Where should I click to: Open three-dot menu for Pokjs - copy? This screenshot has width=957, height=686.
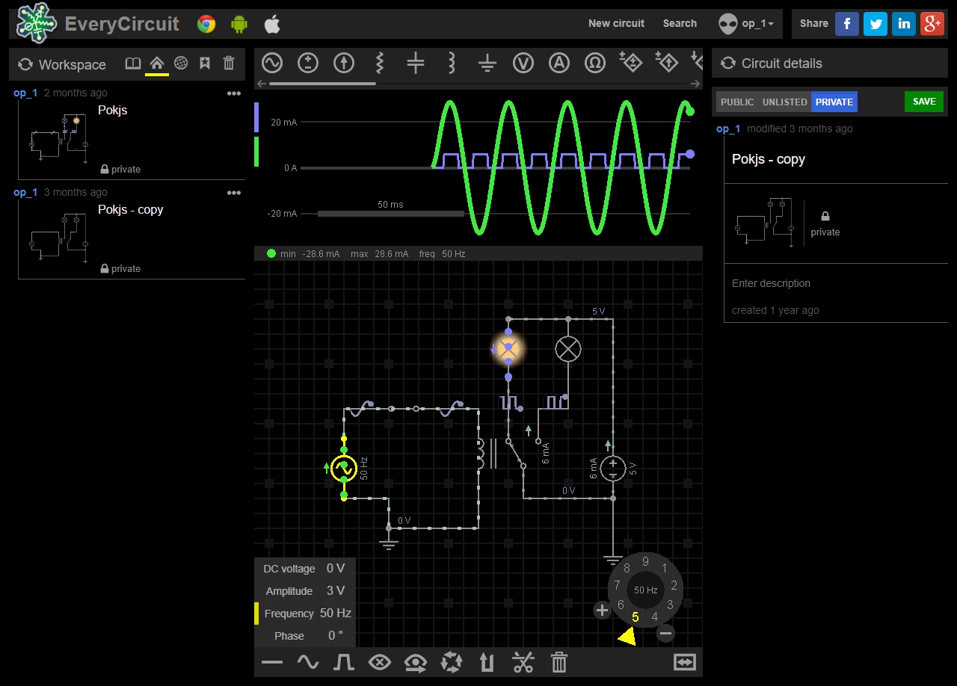234,193
